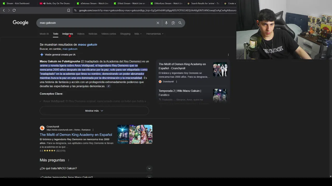The width and height of the screenshot is (332, 186).
Task: Open Temporada 2 wiki card thumbnail
Action: (220, 96)
